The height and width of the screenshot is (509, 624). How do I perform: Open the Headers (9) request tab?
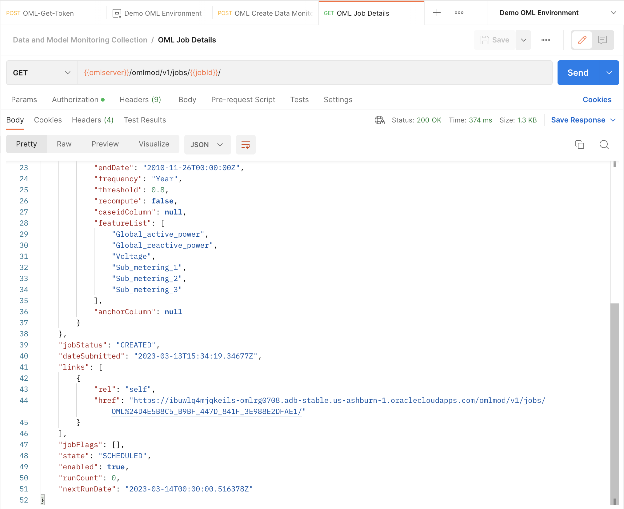(140, 100)
